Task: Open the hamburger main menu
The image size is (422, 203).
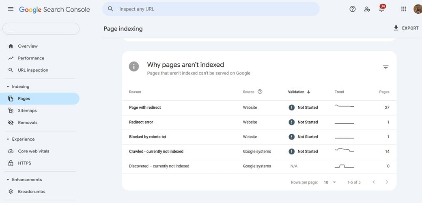Action: (x=11, y=9)
